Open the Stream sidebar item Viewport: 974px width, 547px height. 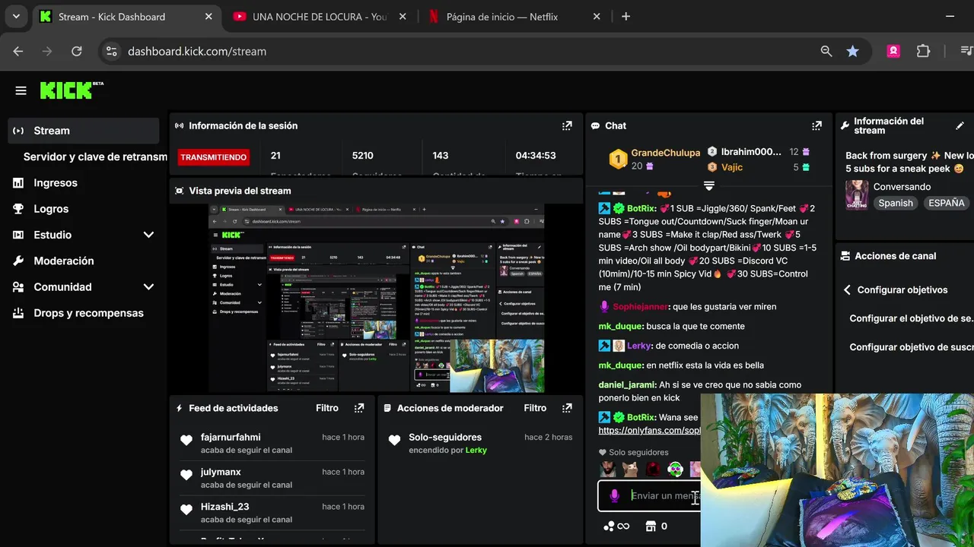(x=84, y=131)
